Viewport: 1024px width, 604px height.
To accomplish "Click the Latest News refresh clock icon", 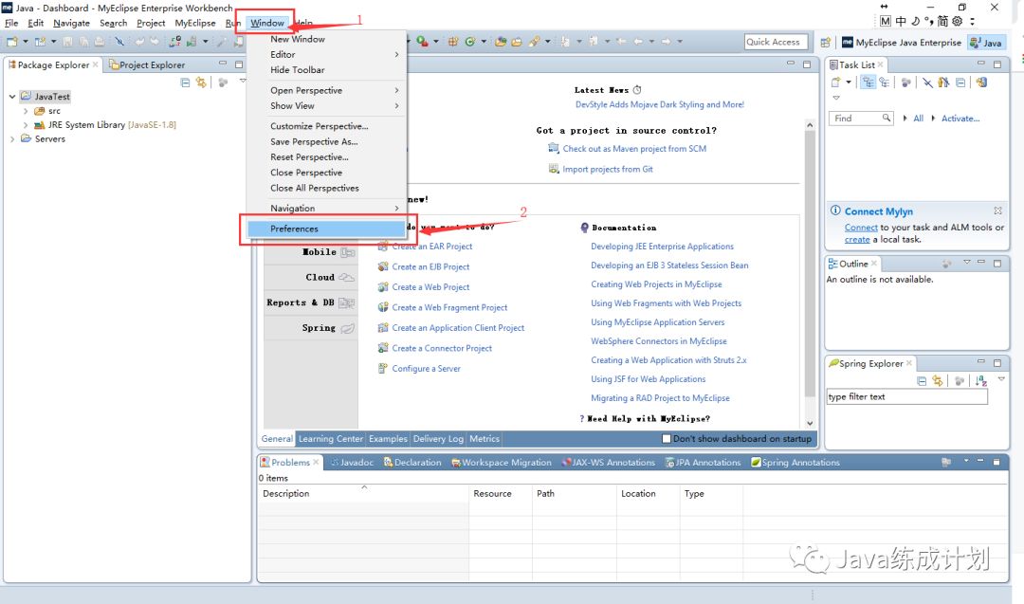I will (x=637, y=90).
